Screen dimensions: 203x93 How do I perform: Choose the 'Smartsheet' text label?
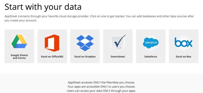click(118, 57)
